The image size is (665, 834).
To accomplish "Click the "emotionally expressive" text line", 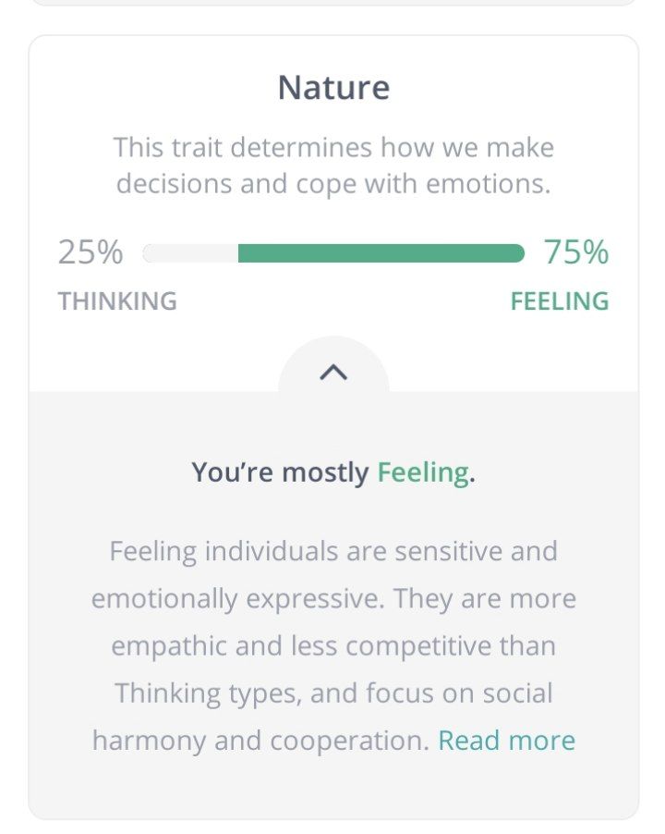I will coord(237,598).
